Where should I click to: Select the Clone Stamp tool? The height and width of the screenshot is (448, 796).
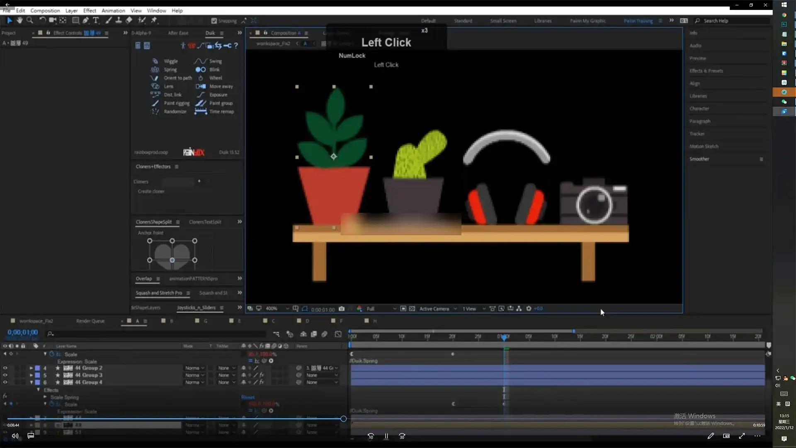click(x=119, y=20)
